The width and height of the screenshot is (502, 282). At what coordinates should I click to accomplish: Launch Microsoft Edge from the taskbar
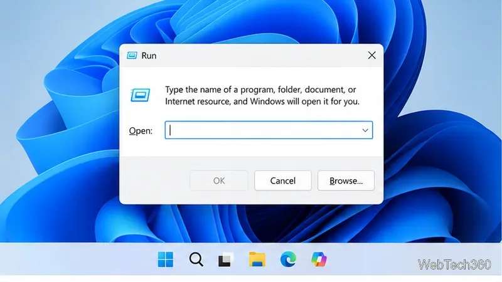[x=288, y=259]
